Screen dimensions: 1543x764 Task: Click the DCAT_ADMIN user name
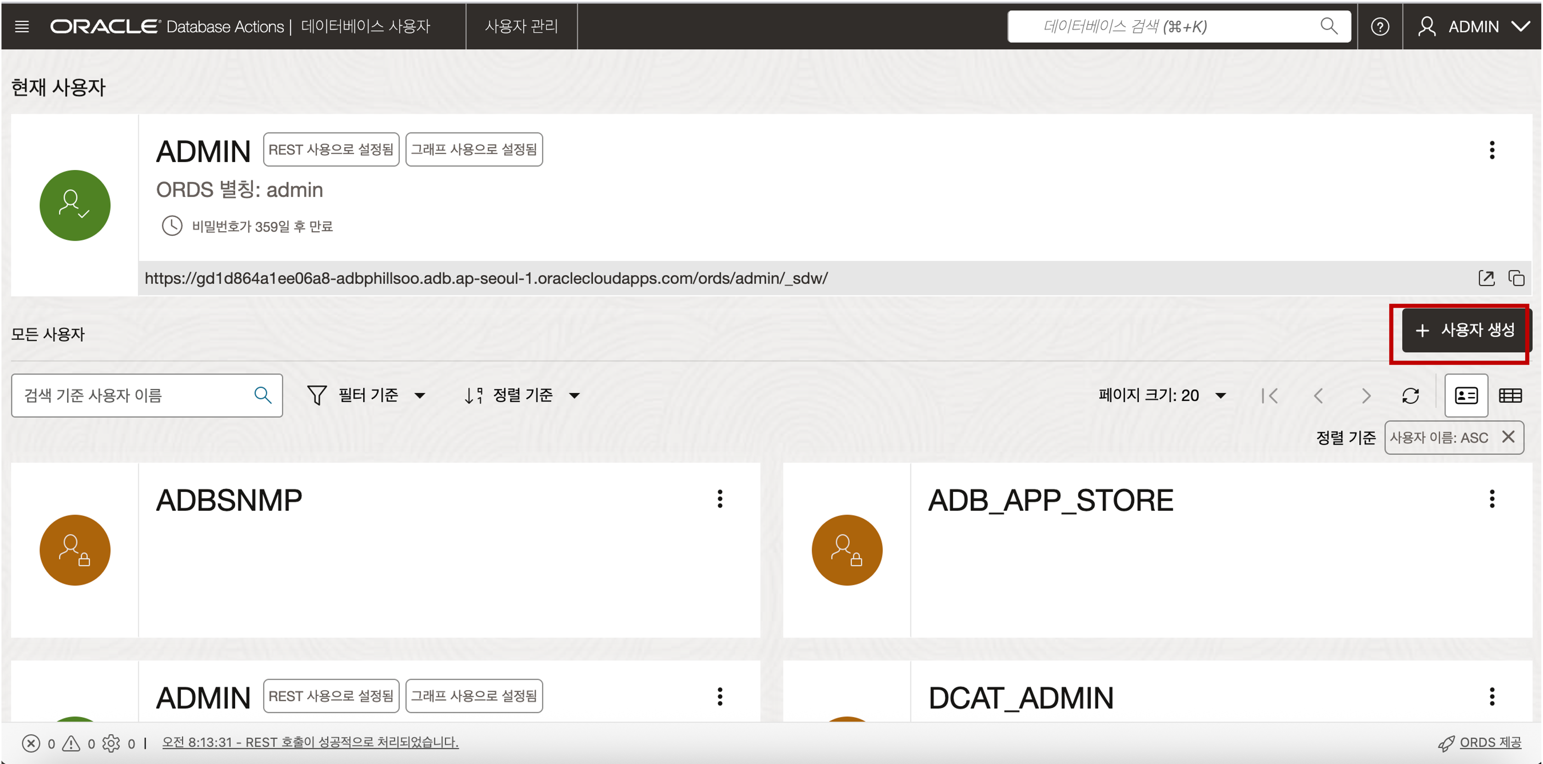click(x=1021, y=698)
